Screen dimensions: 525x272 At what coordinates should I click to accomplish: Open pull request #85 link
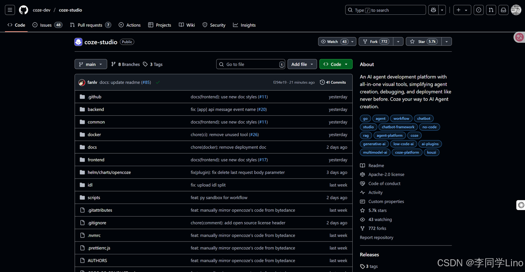(146, 82)
